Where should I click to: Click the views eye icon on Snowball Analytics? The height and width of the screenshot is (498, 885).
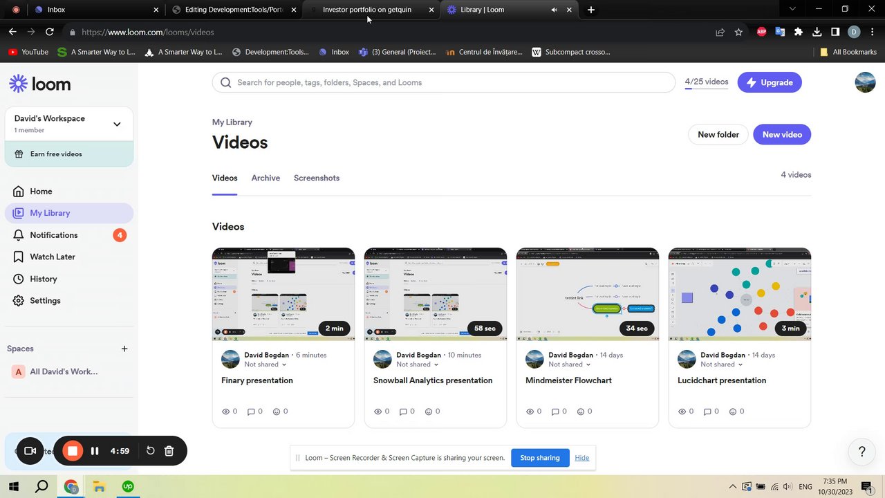click(x=378, y=412)
